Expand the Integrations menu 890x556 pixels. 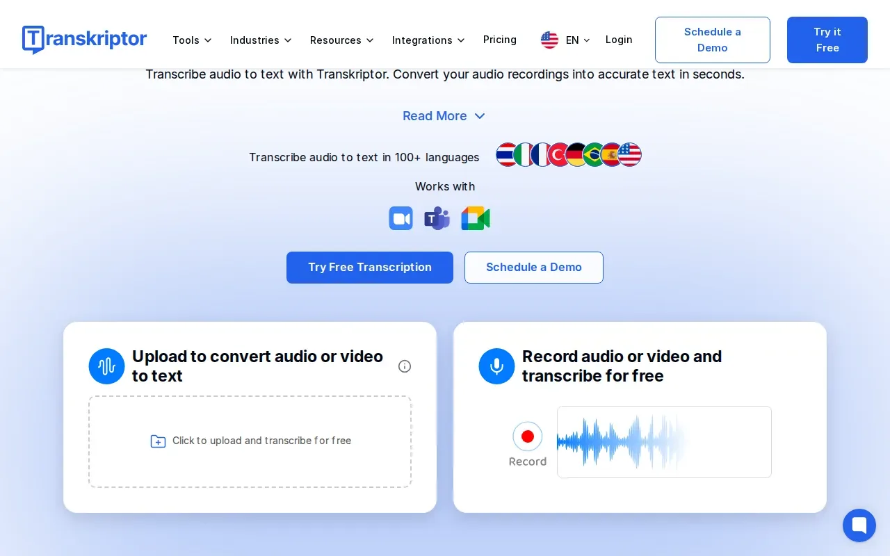(x=428, y=40)
